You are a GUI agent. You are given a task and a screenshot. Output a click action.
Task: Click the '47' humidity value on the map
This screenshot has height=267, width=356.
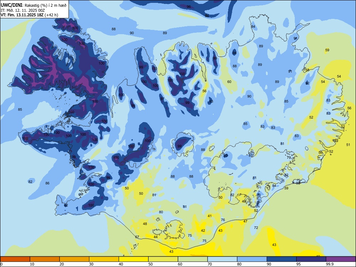click(245, 221)
